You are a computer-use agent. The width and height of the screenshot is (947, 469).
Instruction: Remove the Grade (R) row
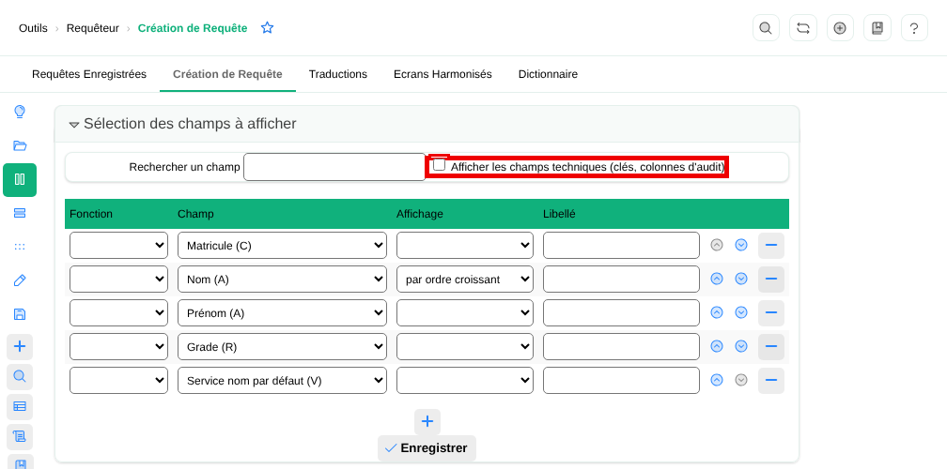click(771, 347)
